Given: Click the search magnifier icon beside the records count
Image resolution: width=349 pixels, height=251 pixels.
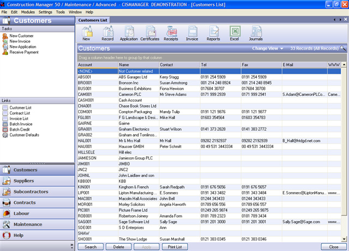Looking at the screenshot, I should tap(343, 48).
